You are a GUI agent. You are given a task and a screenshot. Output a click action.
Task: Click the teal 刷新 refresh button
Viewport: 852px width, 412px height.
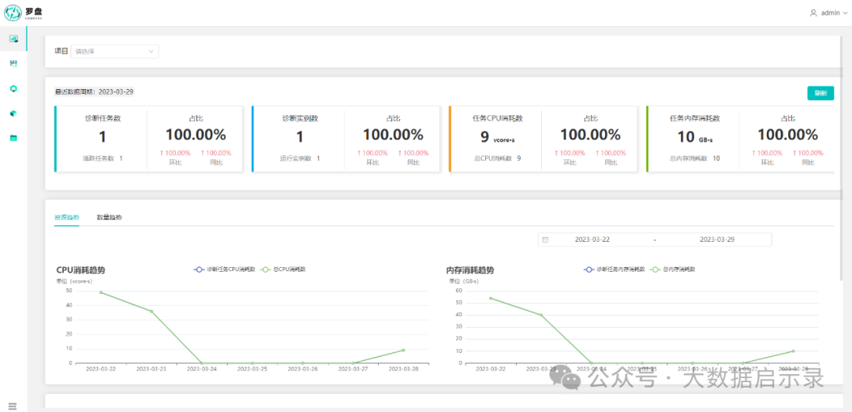(x=820, y=94)
